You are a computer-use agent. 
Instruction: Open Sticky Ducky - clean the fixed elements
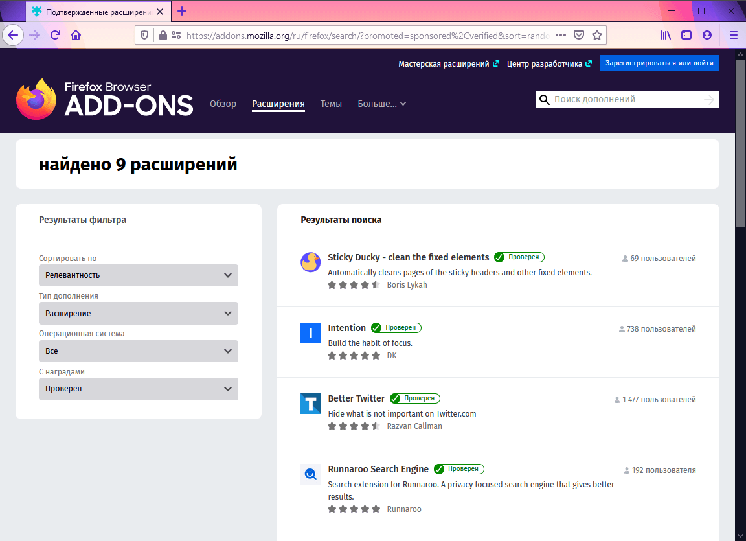coord(408,257)
